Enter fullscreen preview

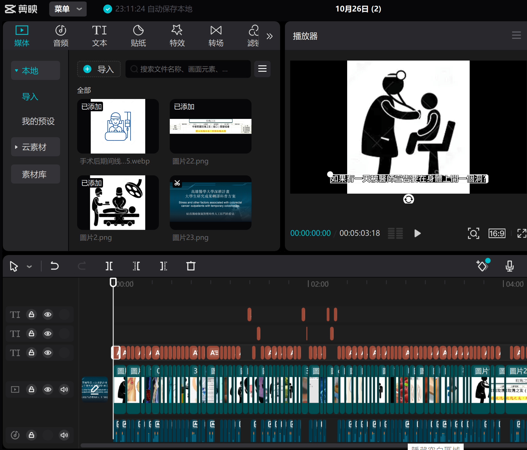point(522,233)
